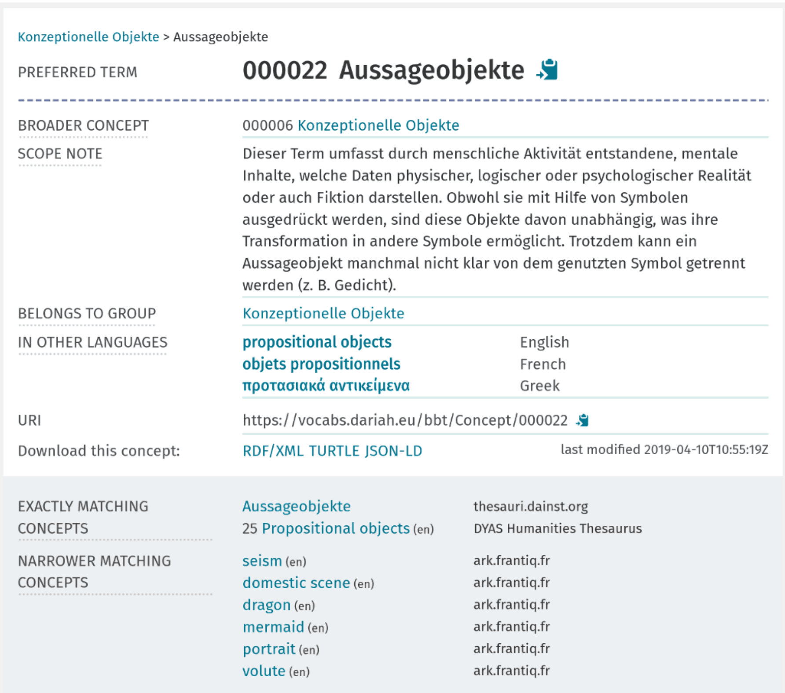Download concept as RDF/XML

click(x=273, y=451)
